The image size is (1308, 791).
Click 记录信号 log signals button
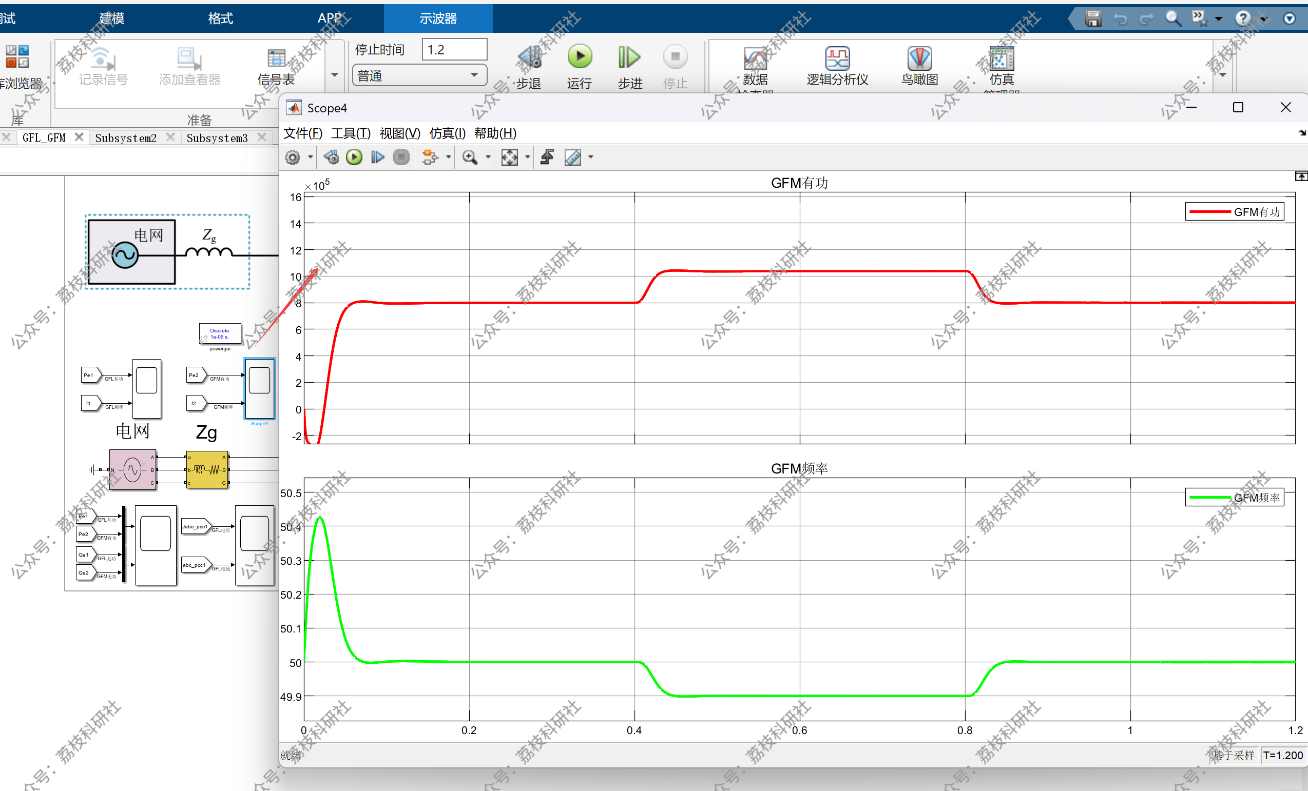coord(104,67)
